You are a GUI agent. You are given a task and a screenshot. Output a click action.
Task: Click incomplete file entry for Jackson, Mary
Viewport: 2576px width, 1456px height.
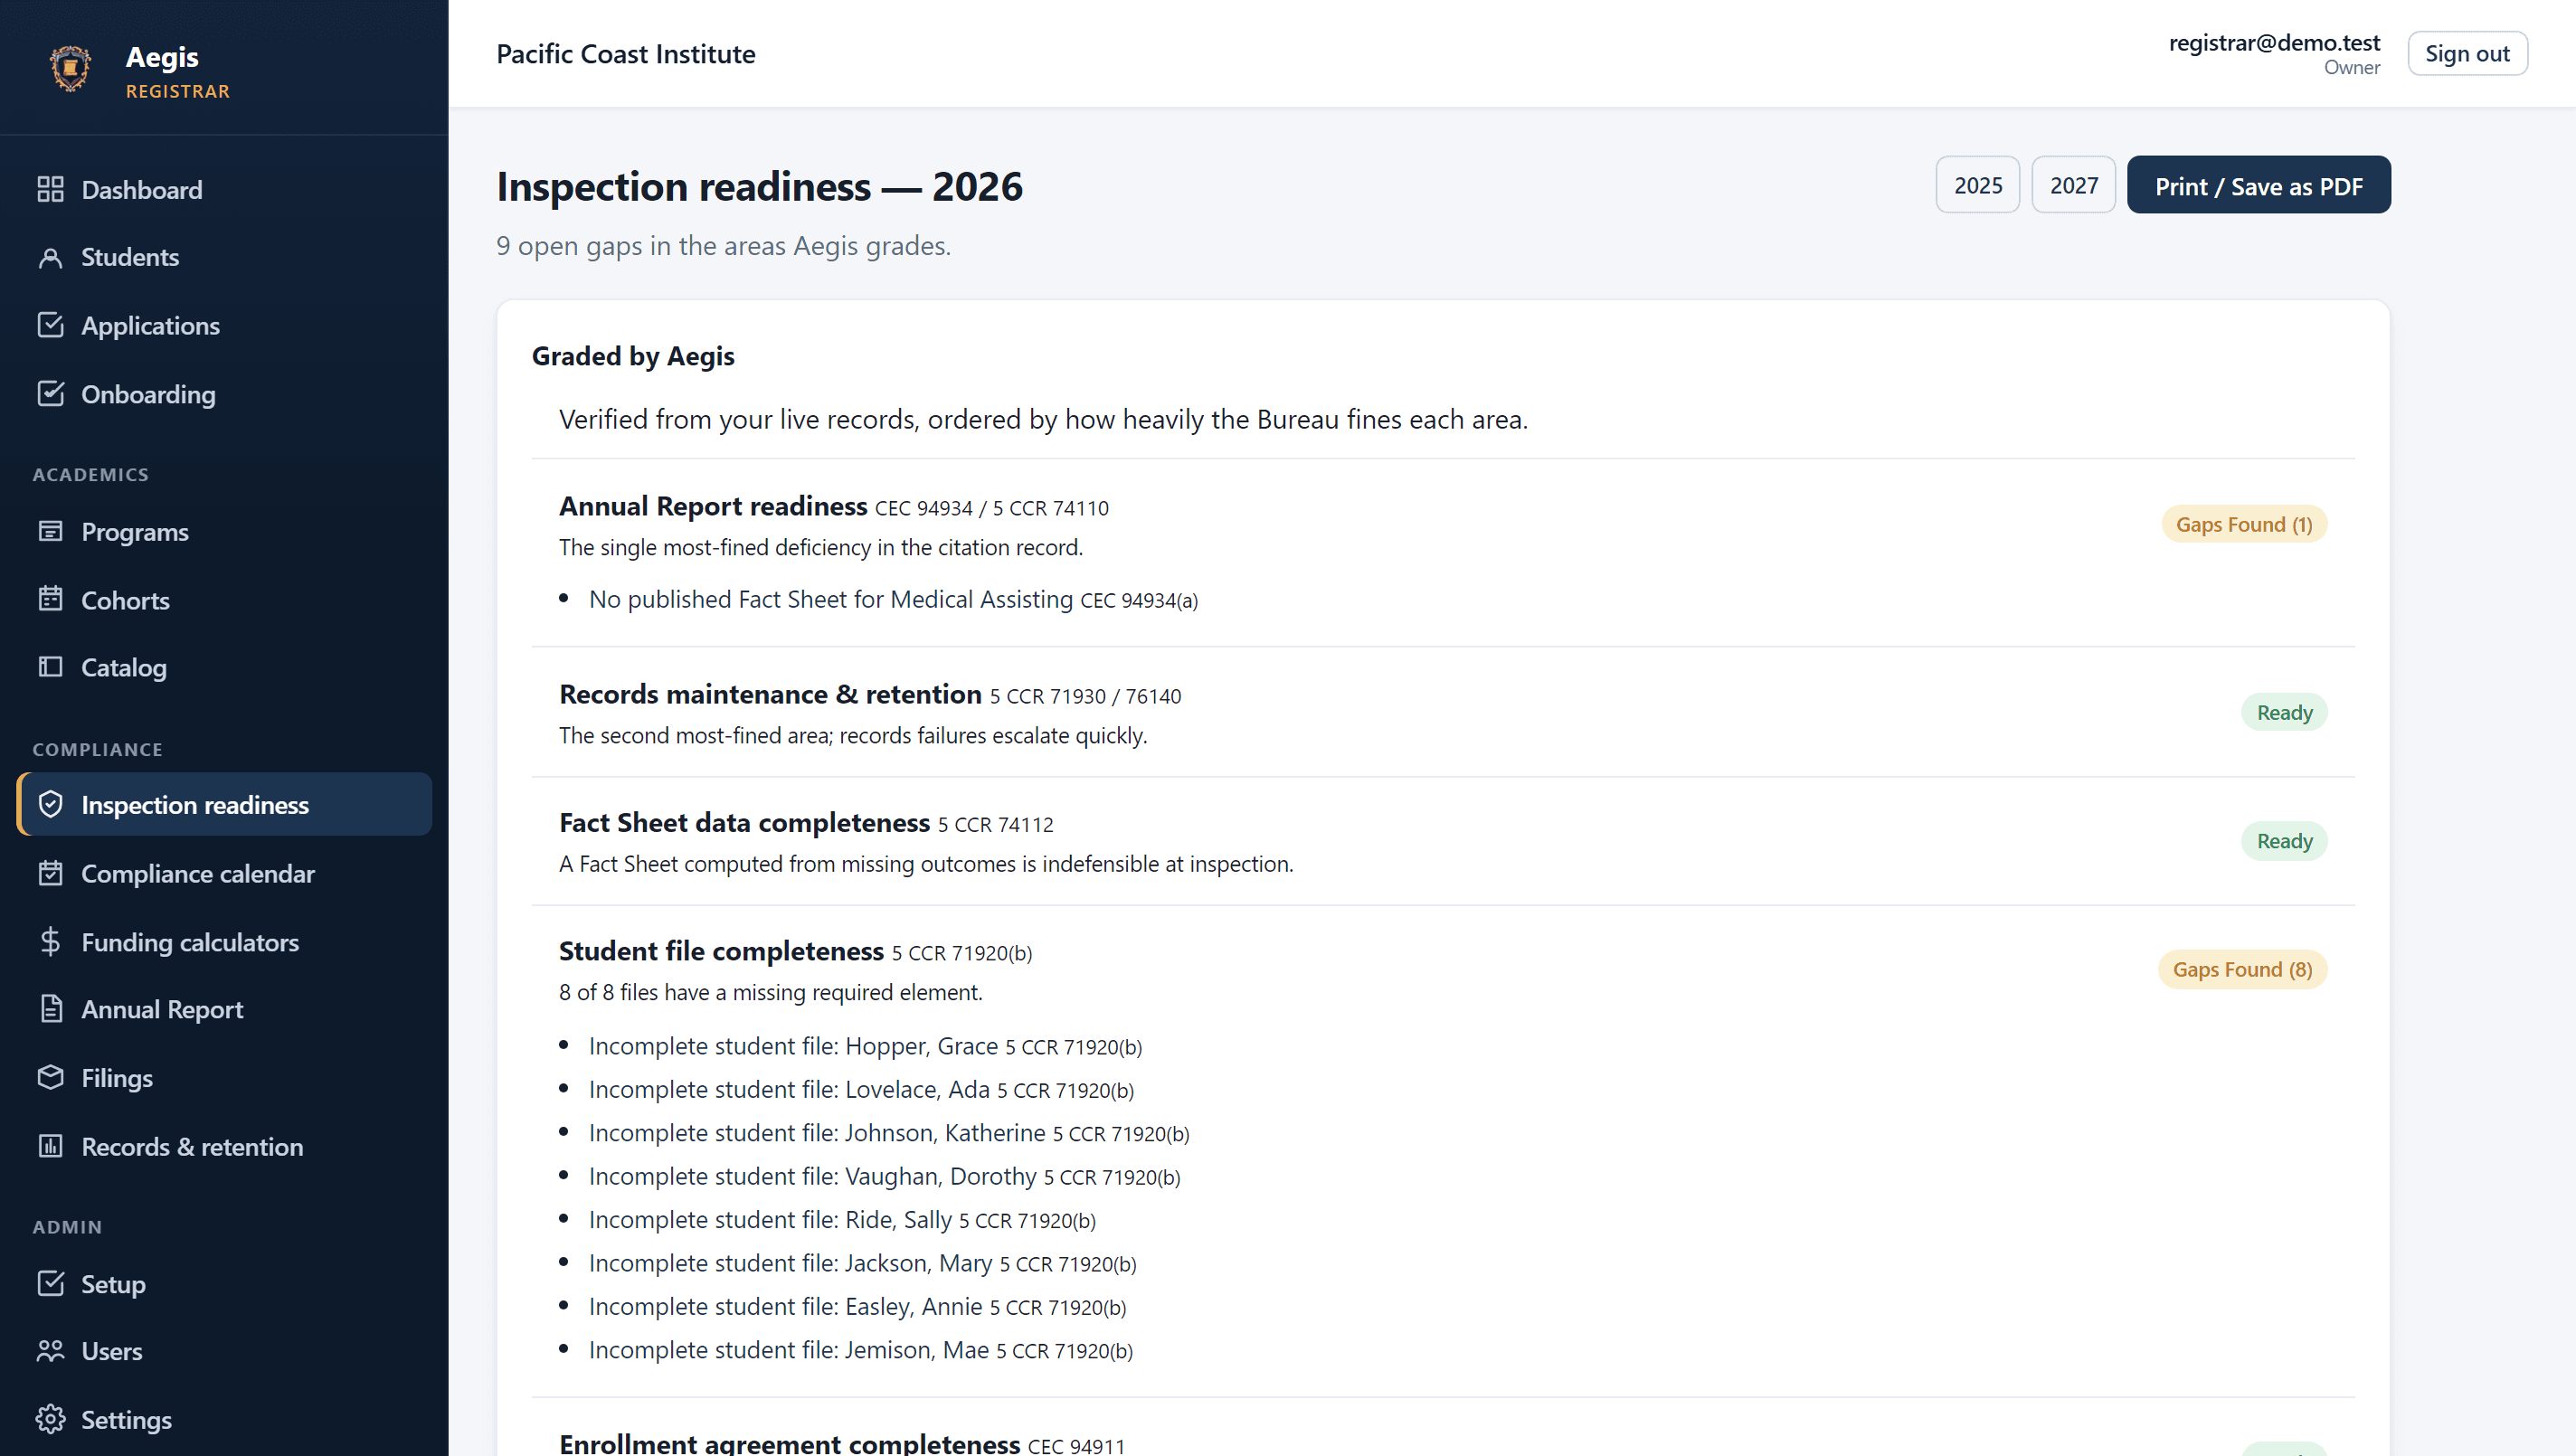pos(863,1263)
